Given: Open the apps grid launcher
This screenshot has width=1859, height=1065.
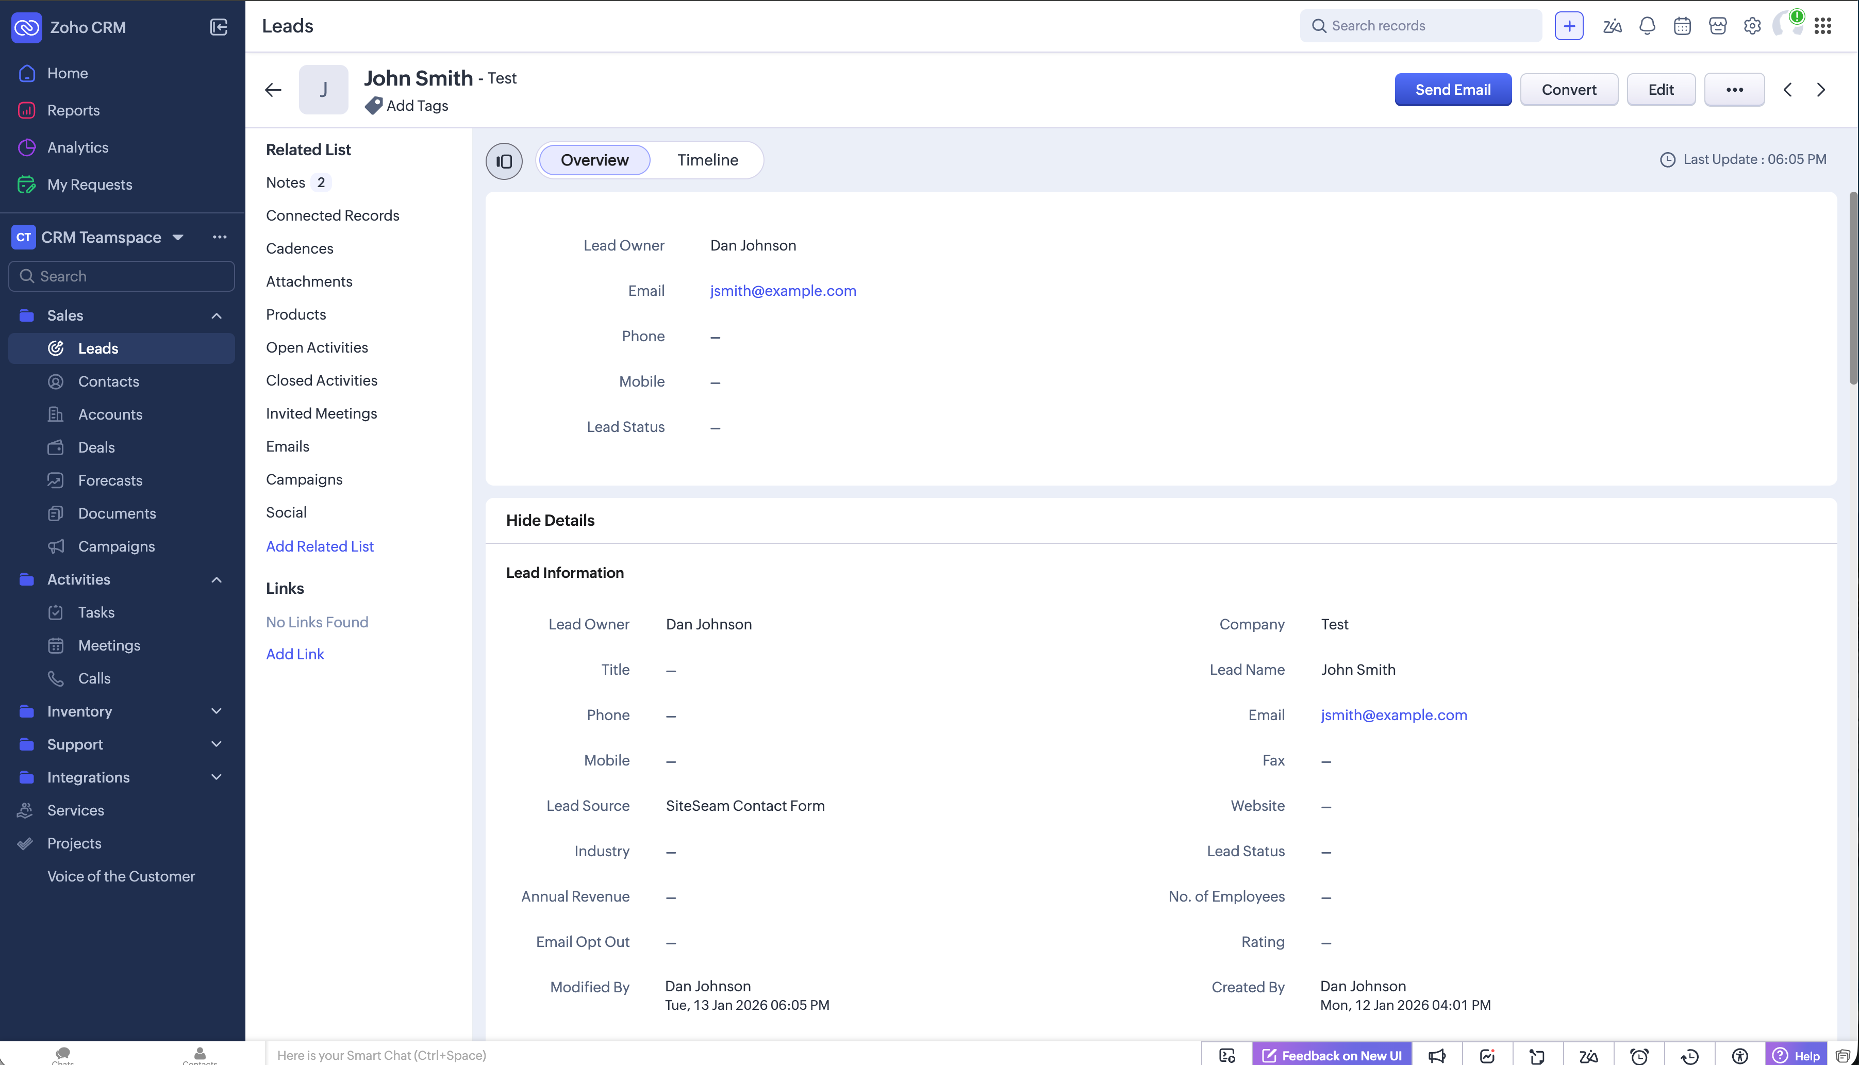Looking at the screenshot, I should [x=1822, y=26].
